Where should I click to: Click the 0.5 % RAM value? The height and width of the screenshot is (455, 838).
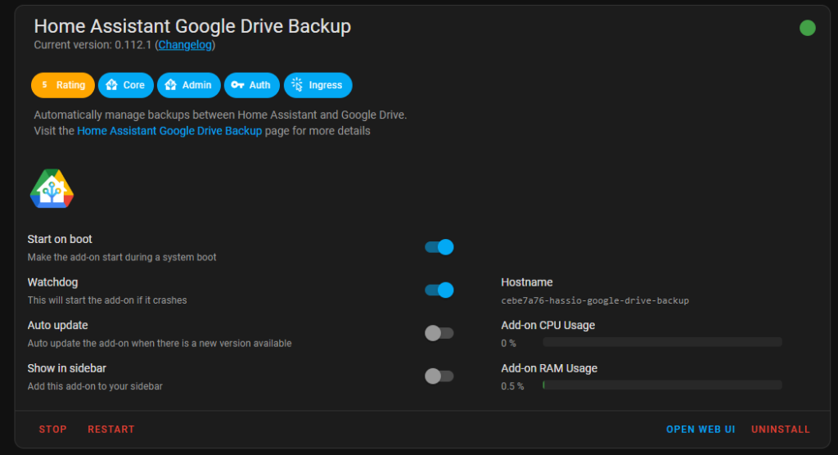512,386
